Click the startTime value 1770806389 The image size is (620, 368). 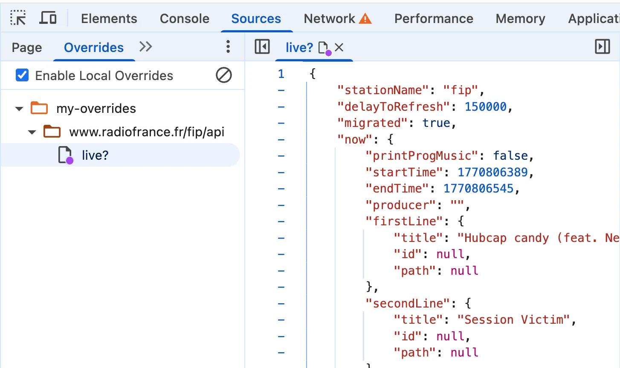(x=493, y=172)
